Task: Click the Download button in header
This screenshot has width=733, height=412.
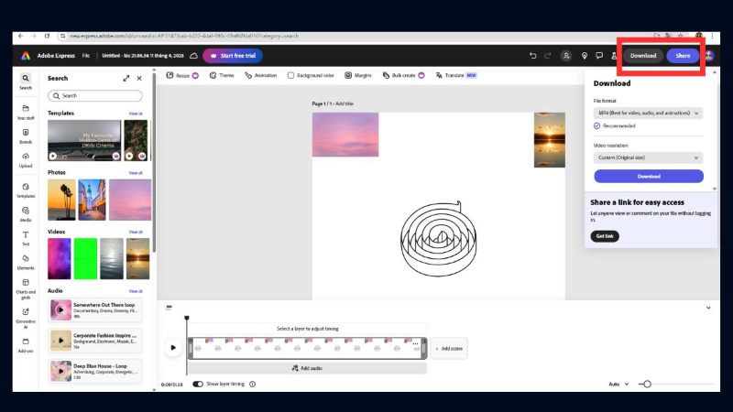Action: point(643,56)
